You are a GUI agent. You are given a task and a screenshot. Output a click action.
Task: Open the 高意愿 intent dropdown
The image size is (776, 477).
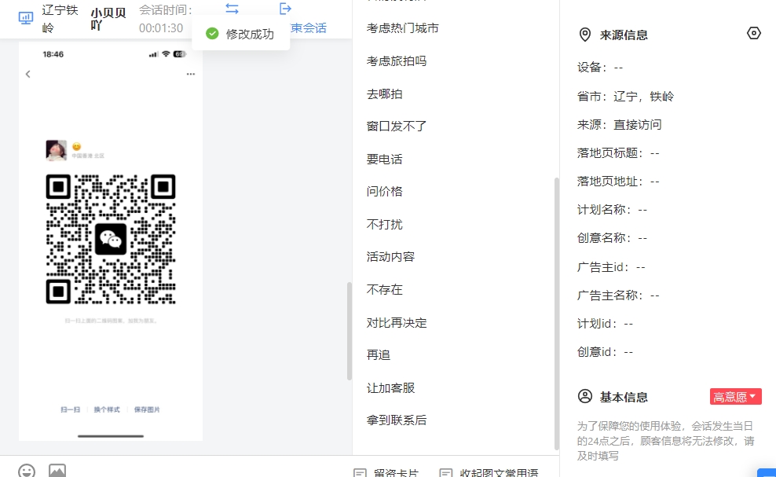point(735,397)
